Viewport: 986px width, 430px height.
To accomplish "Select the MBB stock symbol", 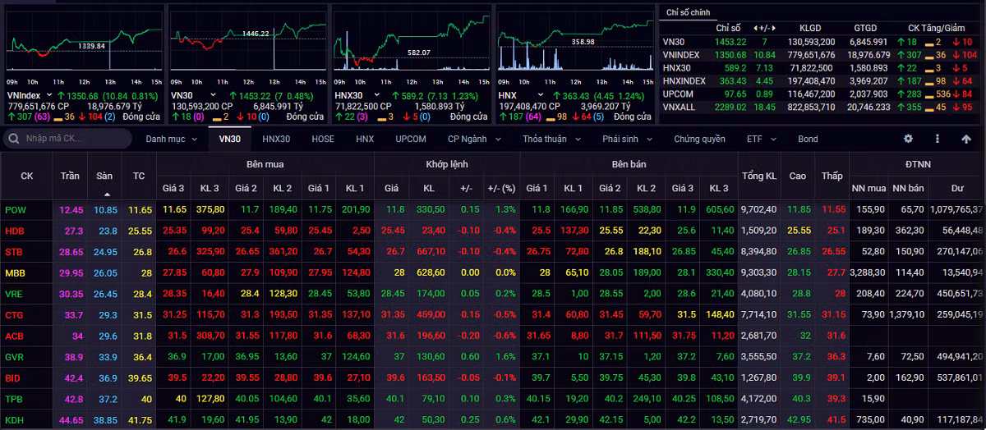I will click(x=15, y=272).
